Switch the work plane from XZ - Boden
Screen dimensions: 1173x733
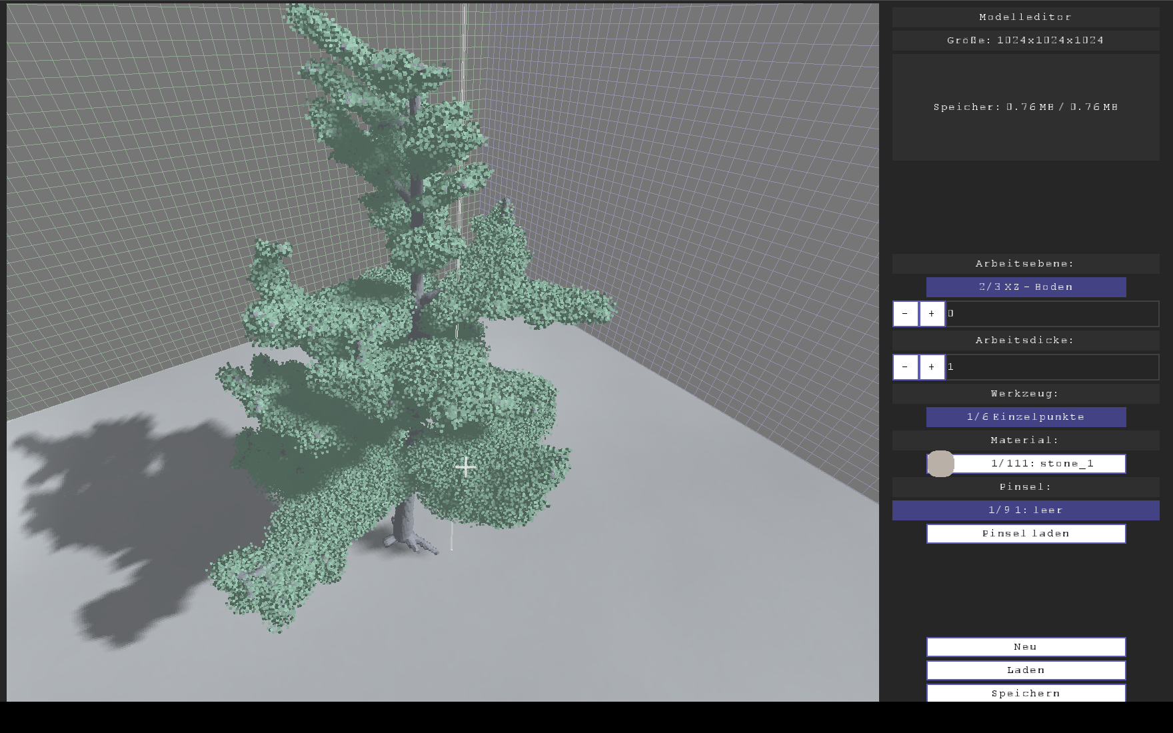pos(1026,287)
